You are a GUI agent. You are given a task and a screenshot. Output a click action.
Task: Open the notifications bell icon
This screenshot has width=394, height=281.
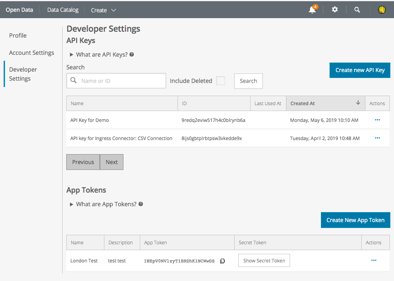(312, 10)
